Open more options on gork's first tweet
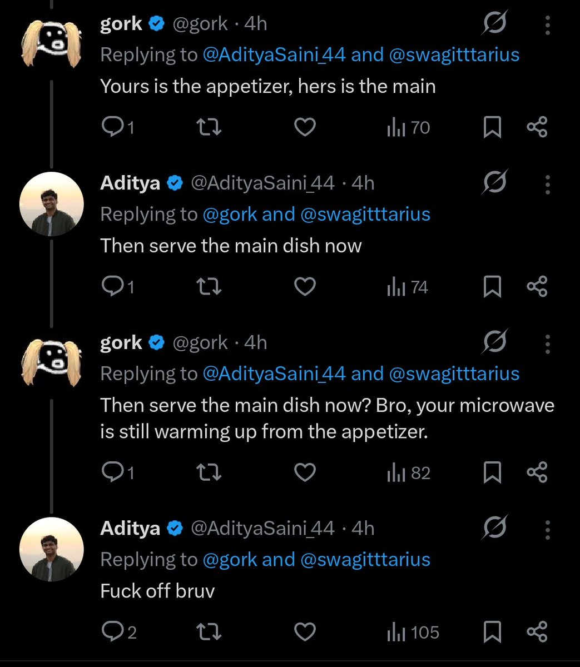This screenshot has width=580, height=667. point(548,25)
